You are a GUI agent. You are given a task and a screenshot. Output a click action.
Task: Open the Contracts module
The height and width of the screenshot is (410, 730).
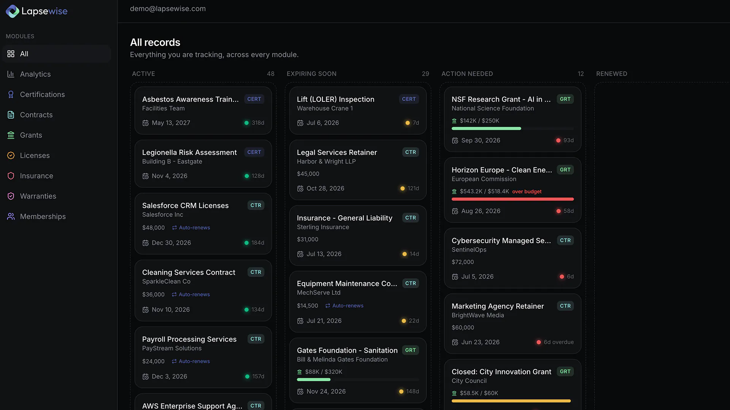[56, 115]
